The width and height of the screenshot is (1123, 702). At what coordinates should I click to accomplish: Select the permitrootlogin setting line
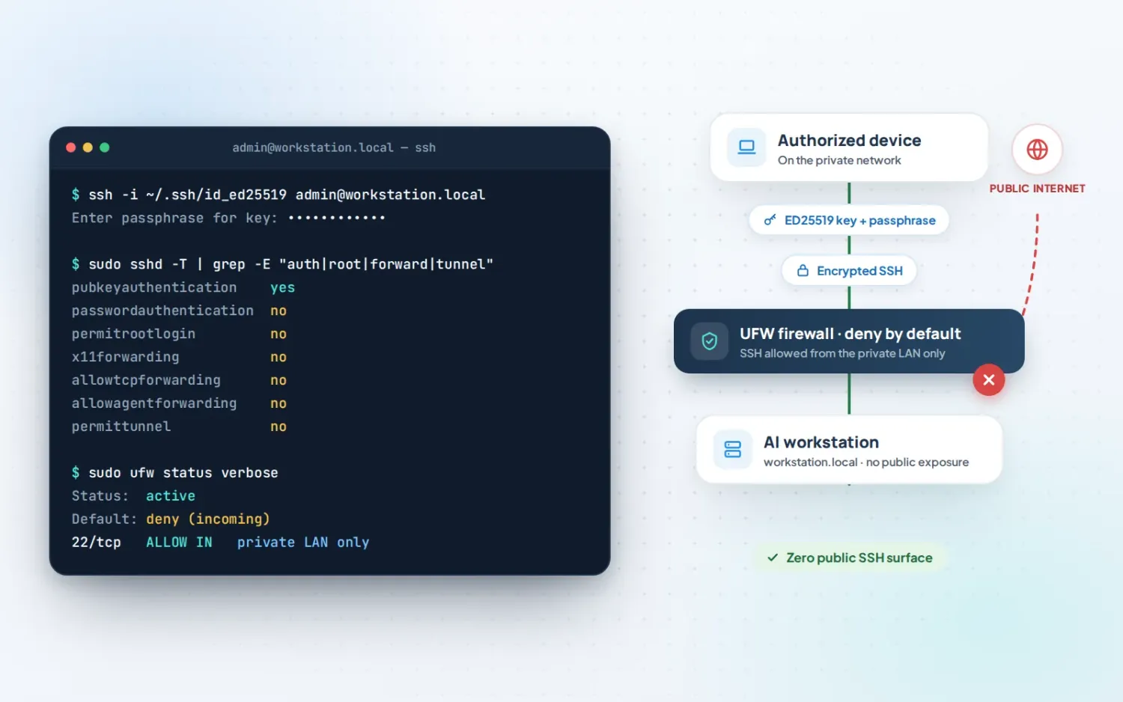[x=179, y=334]
